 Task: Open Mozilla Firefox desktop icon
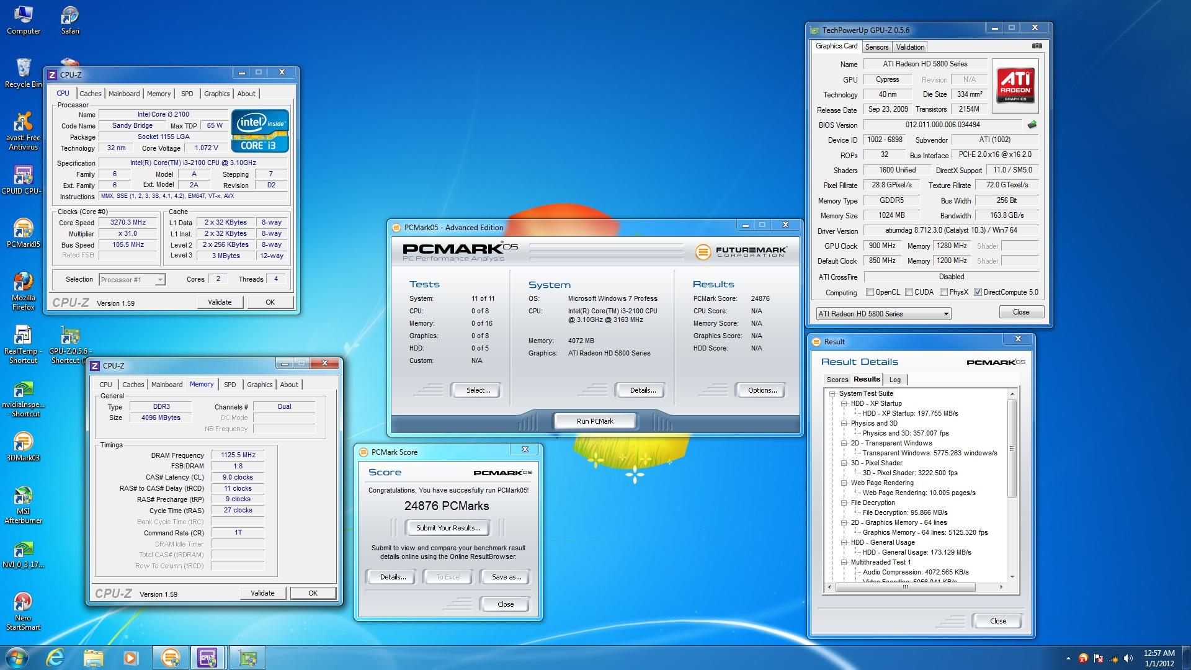pyautogui.click(x=23, y=291)
